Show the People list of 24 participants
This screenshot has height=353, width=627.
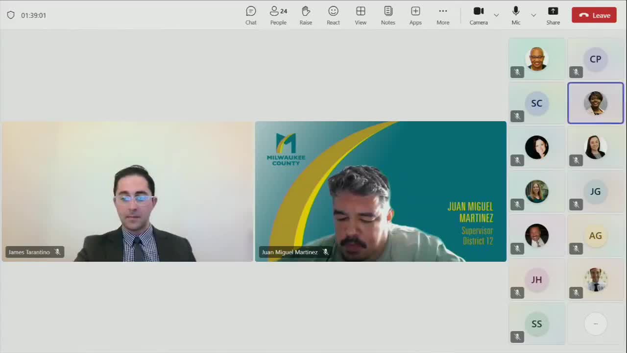[x=278, y=15]
